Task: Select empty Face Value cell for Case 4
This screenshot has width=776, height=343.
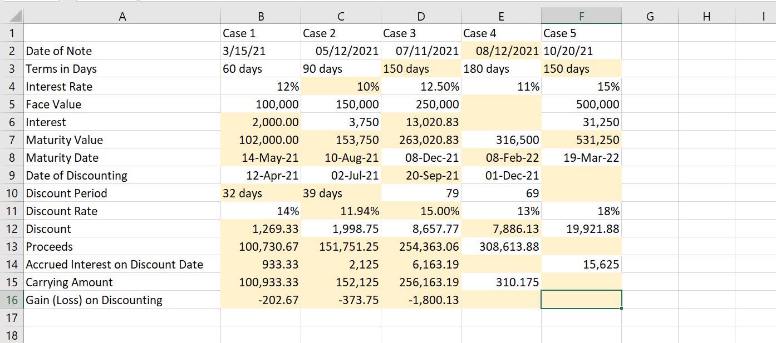Action: pyautogui.click(x=501, y=104)
